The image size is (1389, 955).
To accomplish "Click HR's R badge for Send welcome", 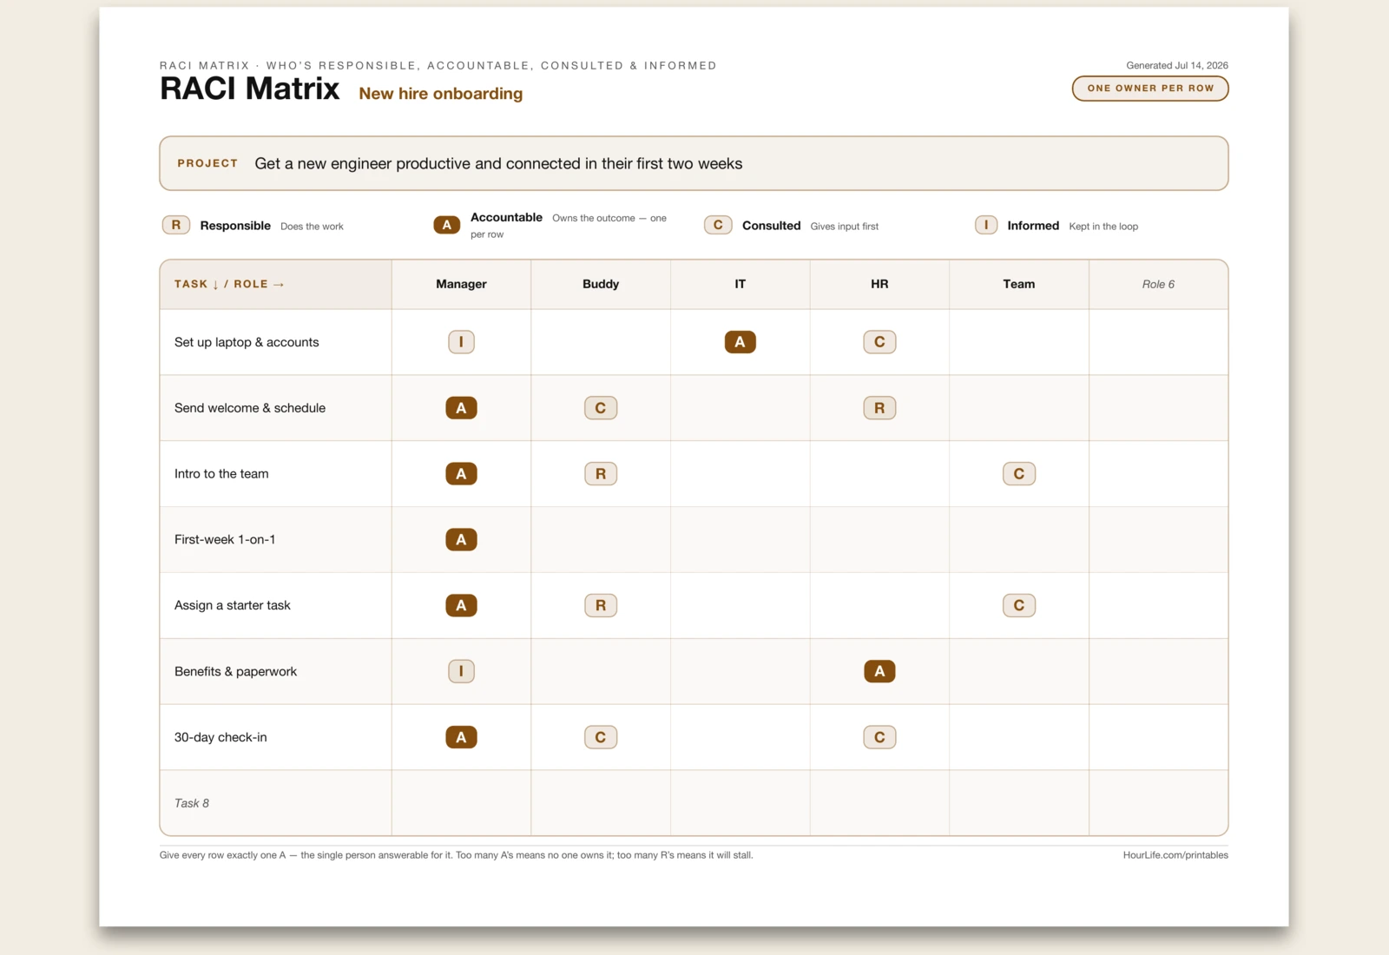I will point(879,408).
